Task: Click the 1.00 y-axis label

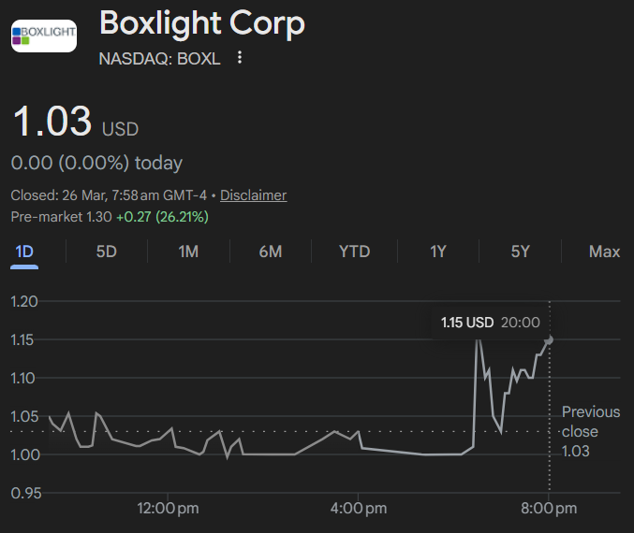Action: [x=25, y=454]
